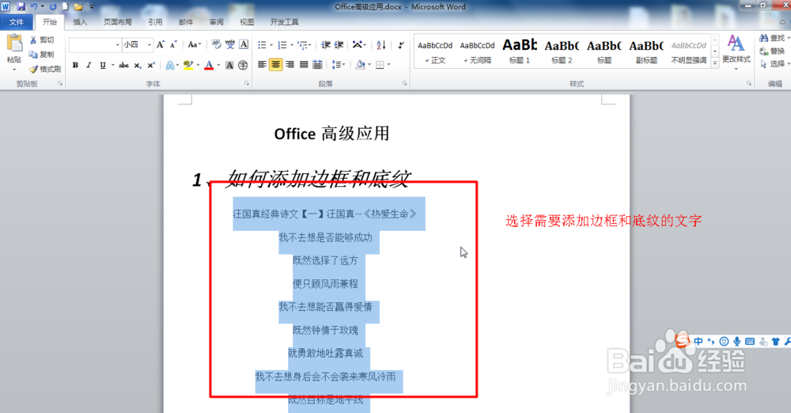The width and height of the screenshot is (791, 413).
Task: Expand the font color dropdown arrow
Action: click(x=218, y=65)
